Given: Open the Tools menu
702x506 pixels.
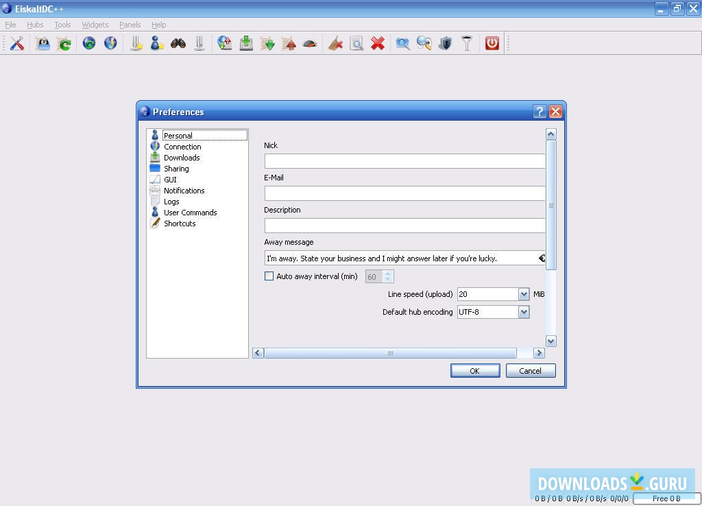Looking at the screenshot, I should (x=62, y=25).
